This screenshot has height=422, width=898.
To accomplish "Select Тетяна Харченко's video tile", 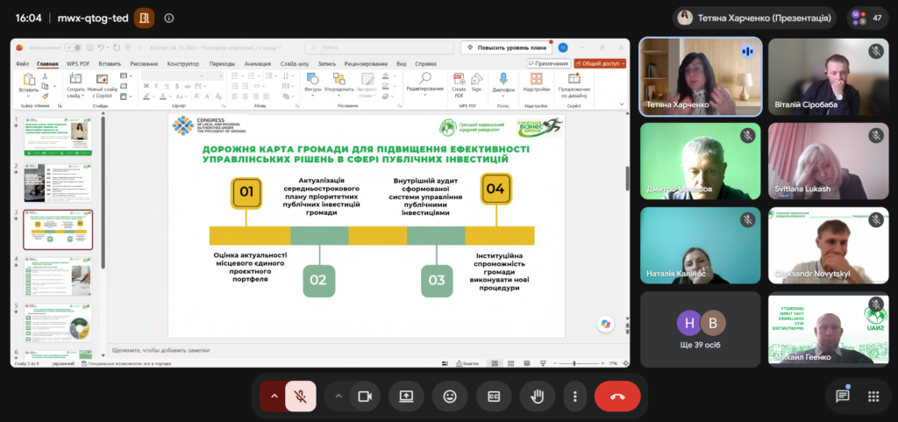I will tap(700, 76).
